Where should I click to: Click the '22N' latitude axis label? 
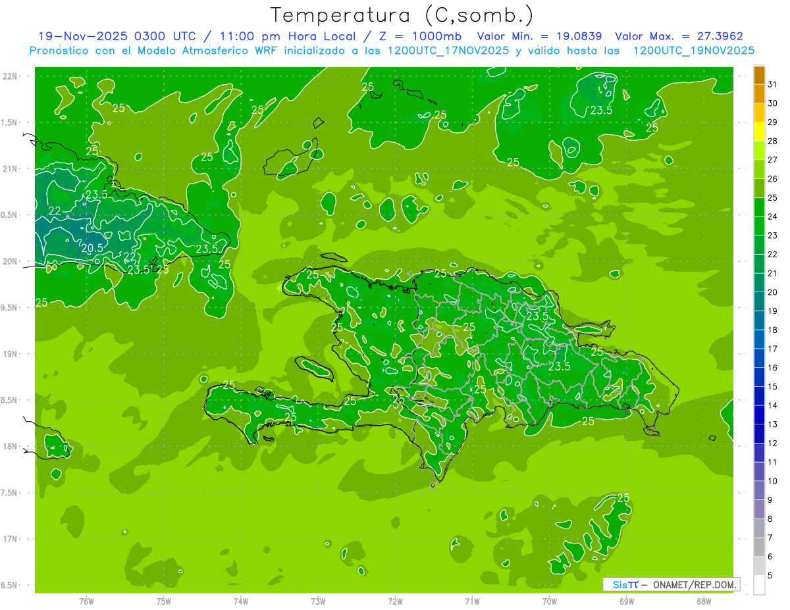pyautogui.click(x=9, y=76)
